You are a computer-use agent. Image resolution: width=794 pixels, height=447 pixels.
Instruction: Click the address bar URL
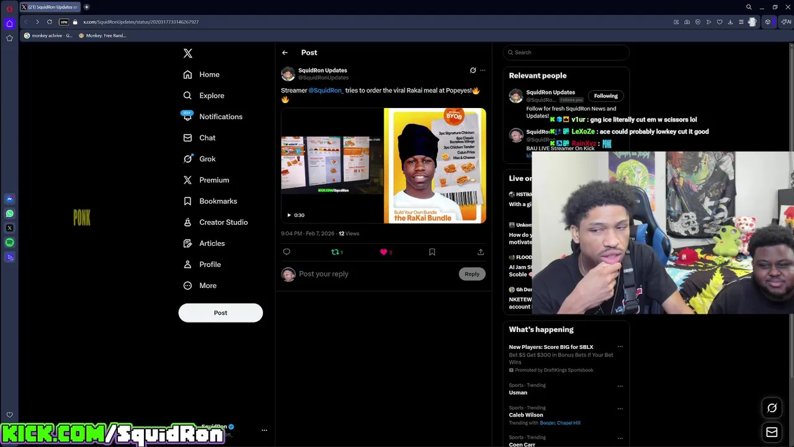[x=141, y=22]
